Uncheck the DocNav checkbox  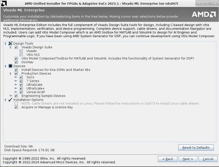point(16,62)
